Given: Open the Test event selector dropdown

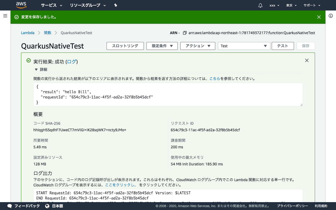Looking at the screenshot, I should (x=244, y=46).
